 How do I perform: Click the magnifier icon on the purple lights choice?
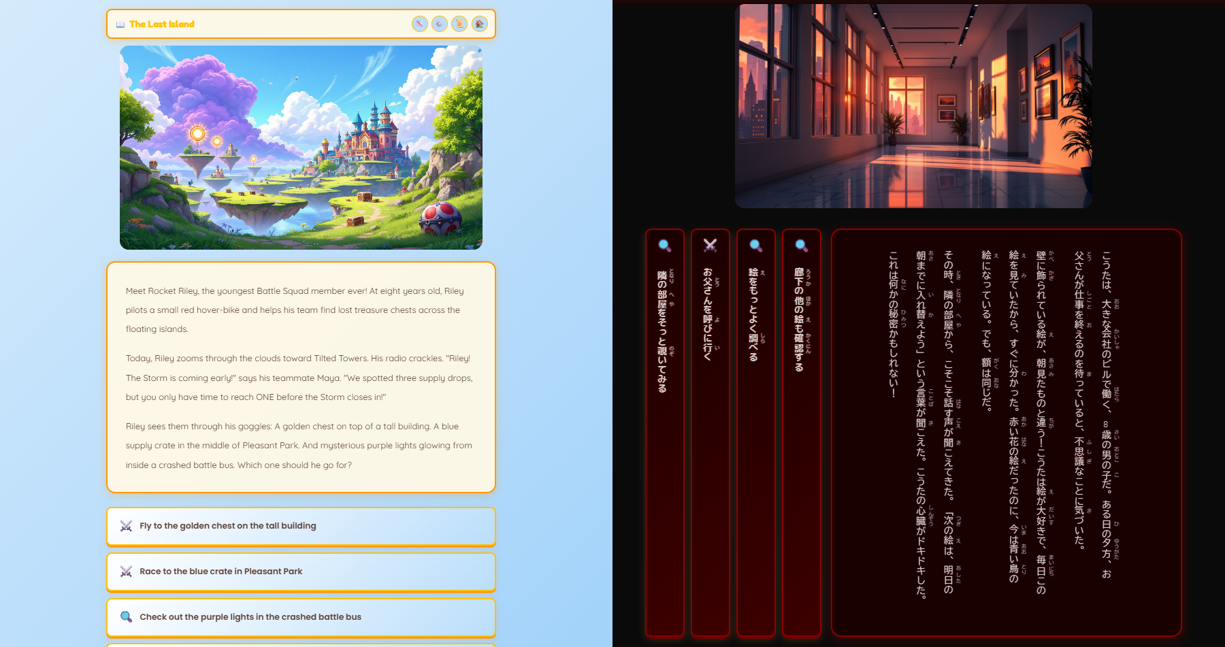125,616
